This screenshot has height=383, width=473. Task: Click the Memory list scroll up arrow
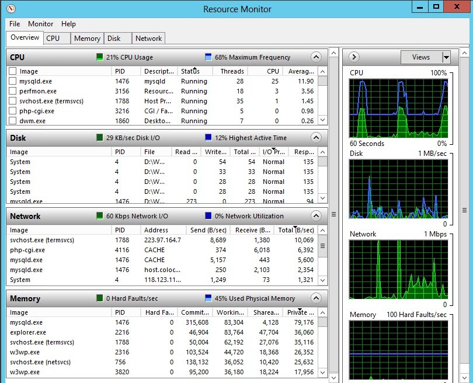[x=322, y=312]
